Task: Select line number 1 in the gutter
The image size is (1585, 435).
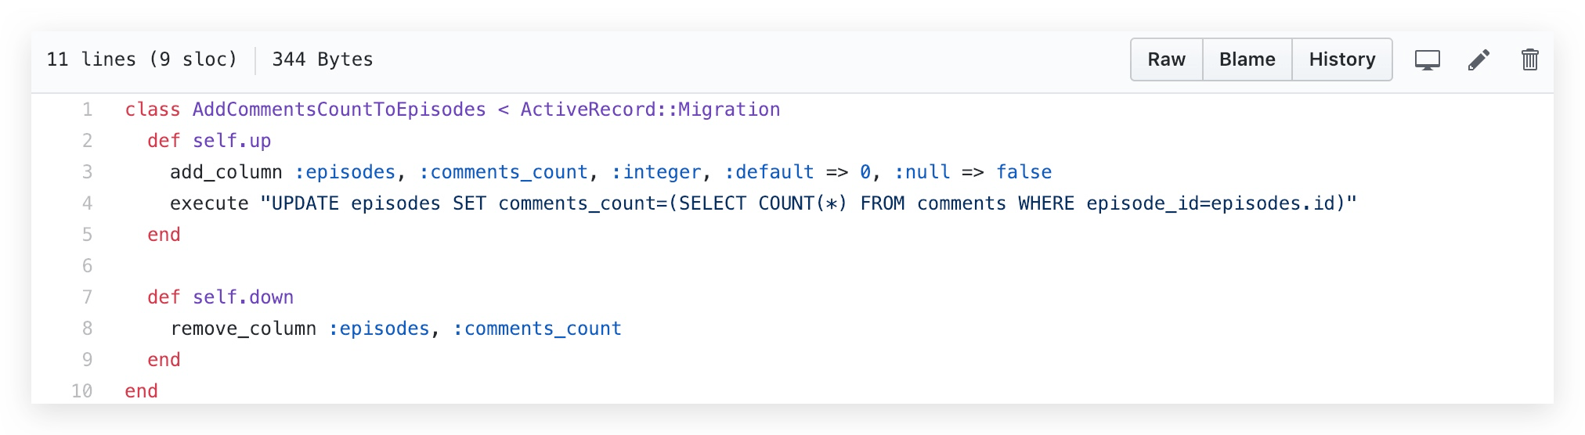Action: (x=87, y=110)
